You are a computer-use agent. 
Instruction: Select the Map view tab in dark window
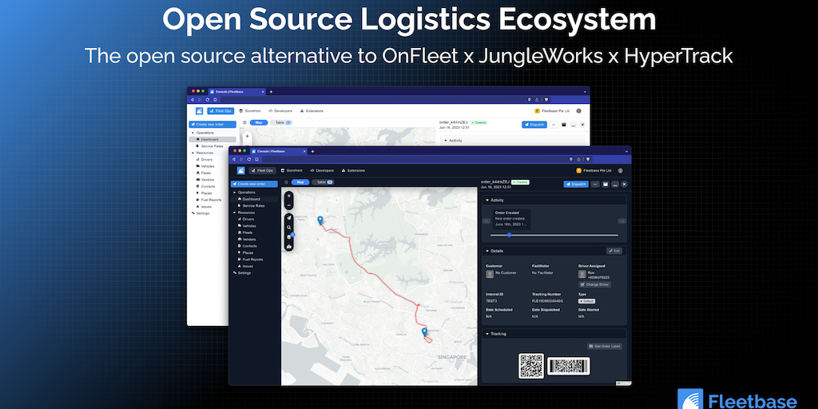pyautogui.click(x=300, y=182)
